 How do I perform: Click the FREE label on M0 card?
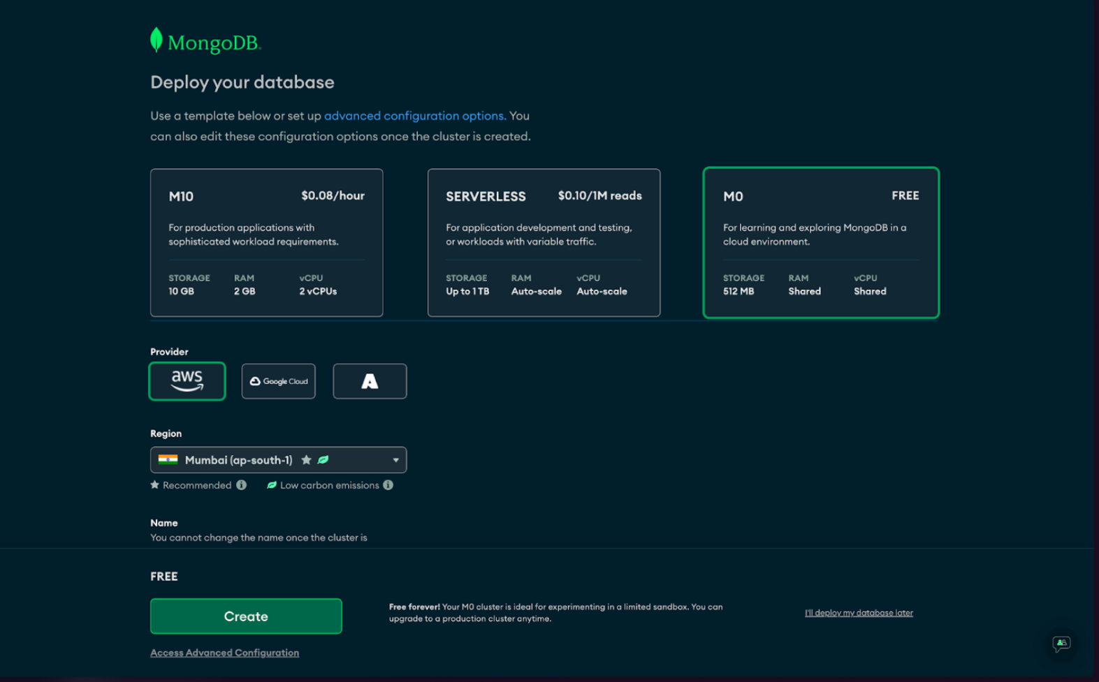pyautogui.click(x=905, y=195)
